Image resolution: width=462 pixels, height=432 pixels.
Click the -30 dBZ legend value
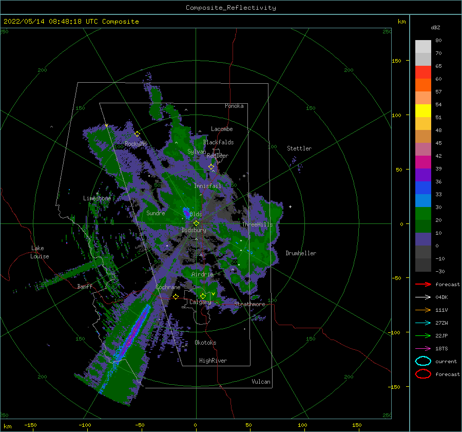[x=440, y=271]
